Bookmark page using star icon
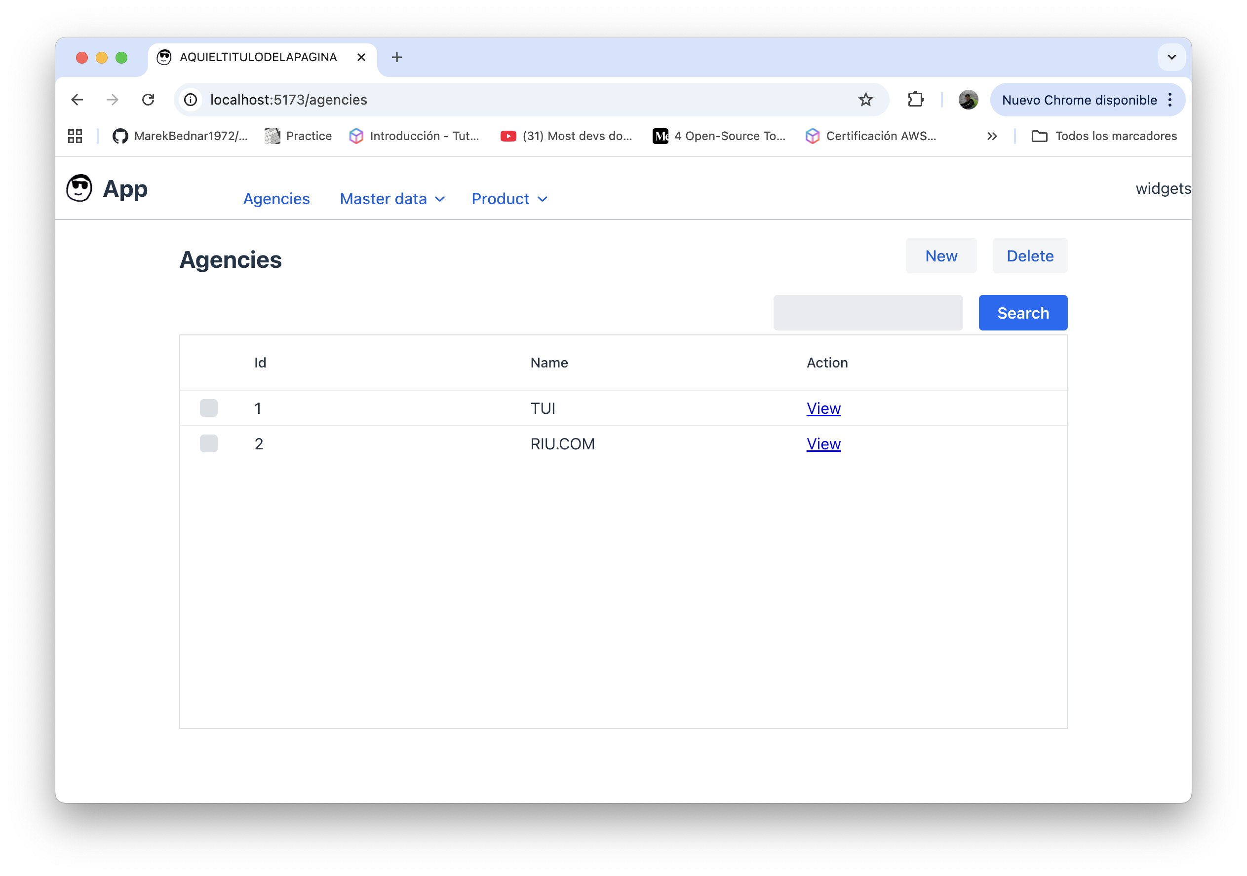This screenshot has width=1247, height=876. click(x=865, y=100)
